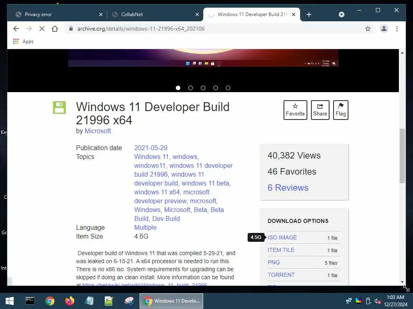This screenshot has width=413, height=309.
Task: Open Chrome's three-dot menu
Action: 397,29
